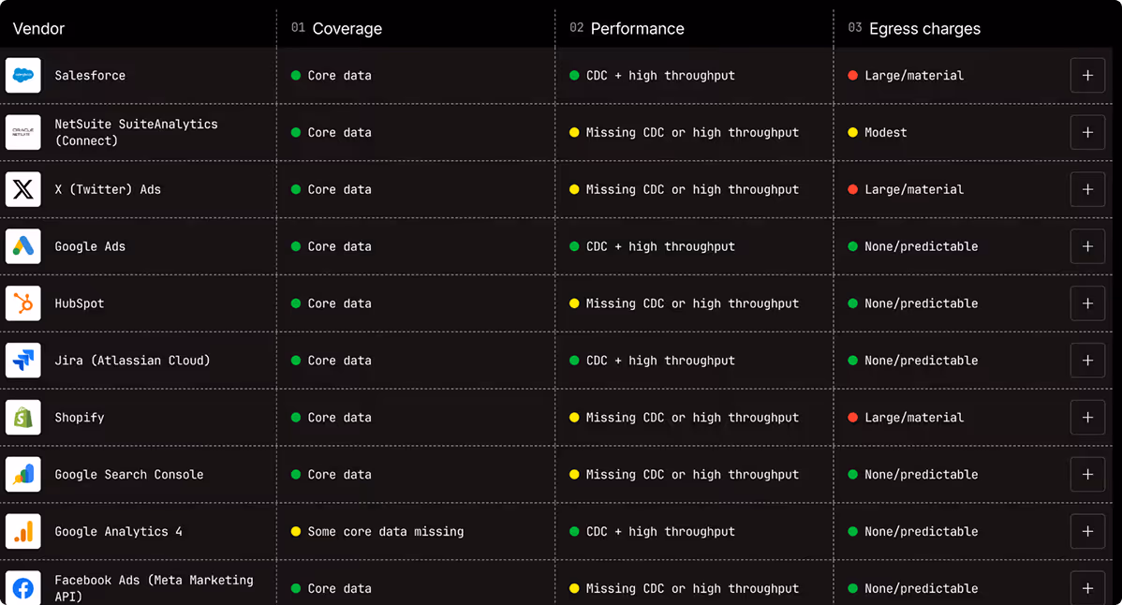Click the Oracle NetSuite logo icon
This screenshot has height=605, width=1122.
pyautogui.click(x=22, y=132)
